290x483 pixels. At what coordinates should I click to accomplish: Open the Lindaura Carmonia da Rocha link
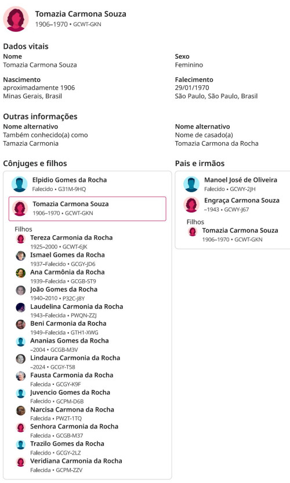pos(75,358)
